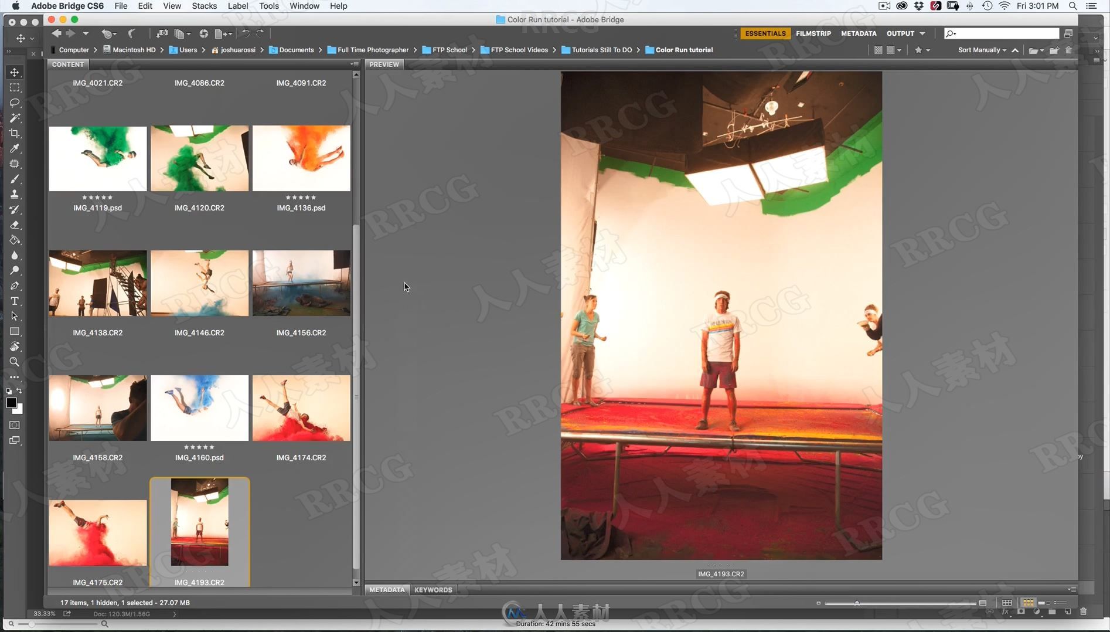Click Get Photos from Camera icon
This screenshot has width=1110, height=632.
[x=162, y=33]
